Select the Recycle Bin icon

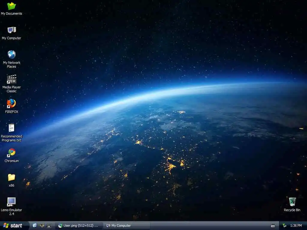pos(292,202)
